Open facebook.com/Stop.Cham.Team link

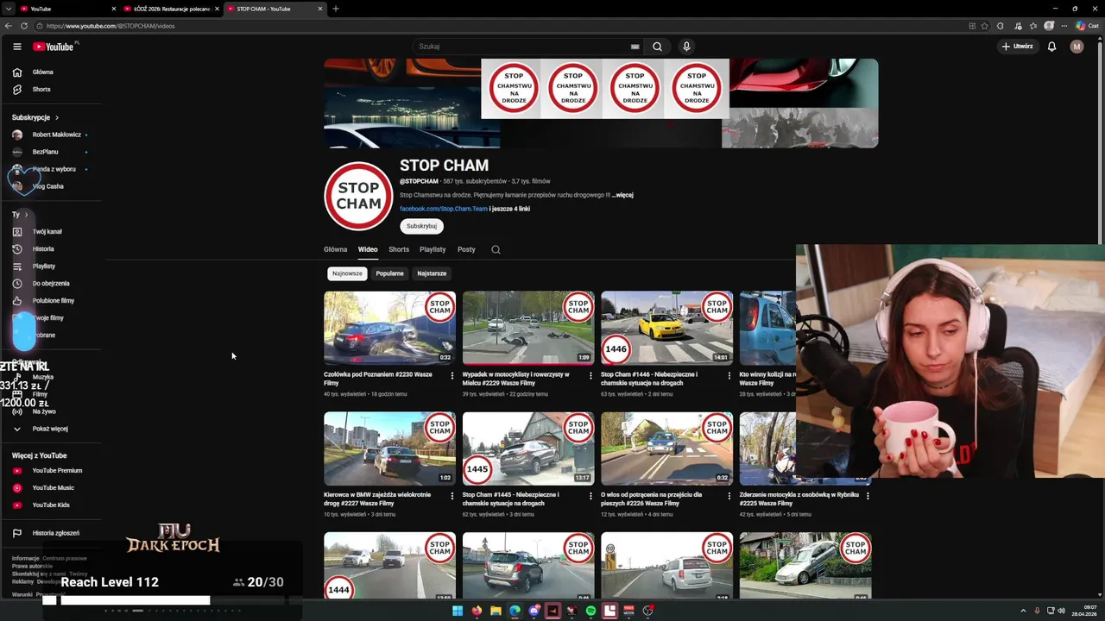pyautogui.click(x=444, y=209)
